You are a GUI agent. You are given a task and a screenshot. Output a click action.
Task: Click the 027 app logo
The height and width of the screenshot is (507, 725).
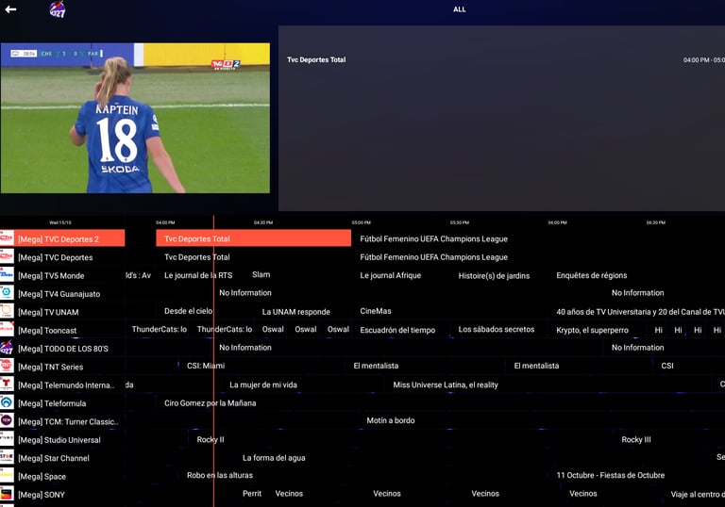pyautogui.click(x=58, y=9)
